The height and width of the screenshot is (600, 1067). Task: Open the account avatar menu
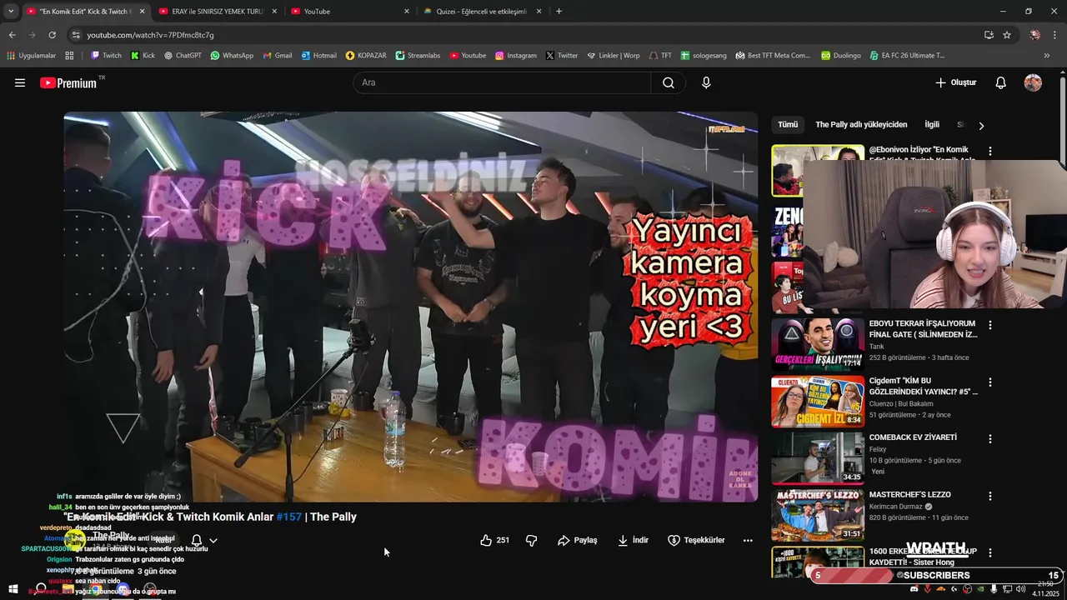(x=1033, y=82)
